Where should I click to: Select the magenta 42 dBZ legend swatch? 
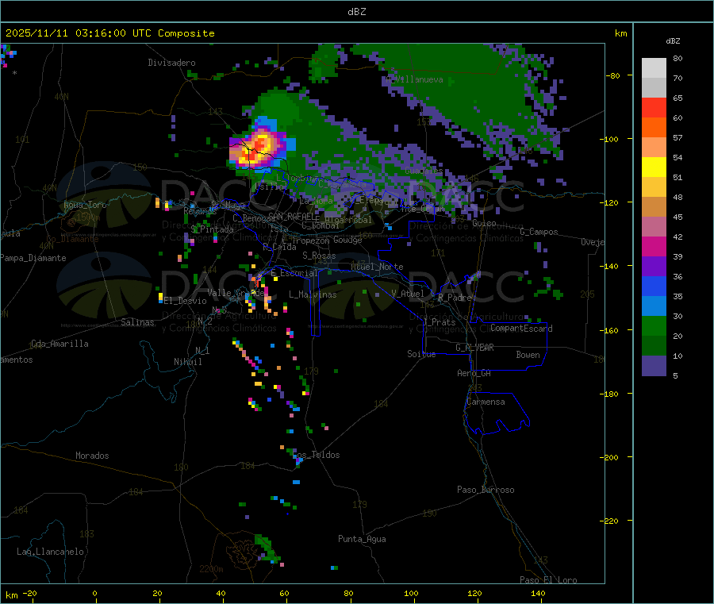(x=654, y=246)
